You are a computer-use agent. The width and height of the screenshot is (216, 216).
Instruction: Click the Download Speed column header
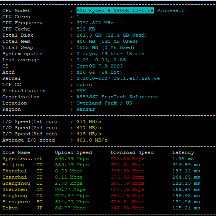[132, 152]
